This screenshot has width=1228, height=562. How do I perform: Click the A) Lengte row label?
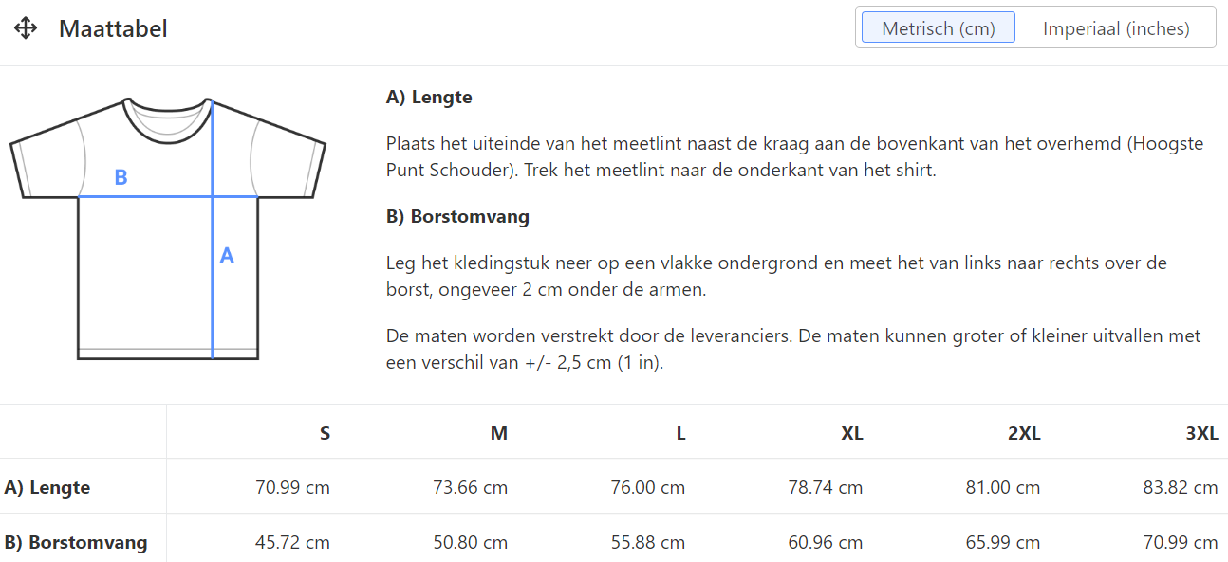(x=47, y=488)
